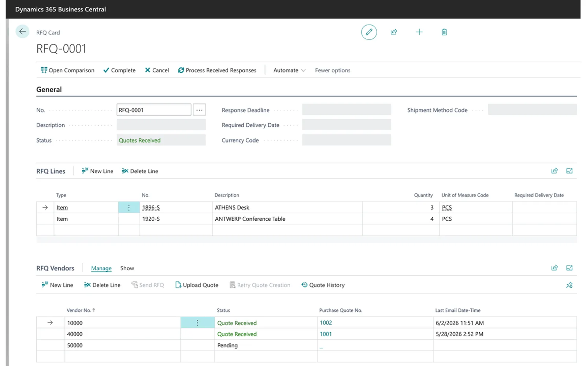586x366 pixels.
Task: Delete Line in RFQ Lines
Action: pyautogui.click(x=140, y=171)
